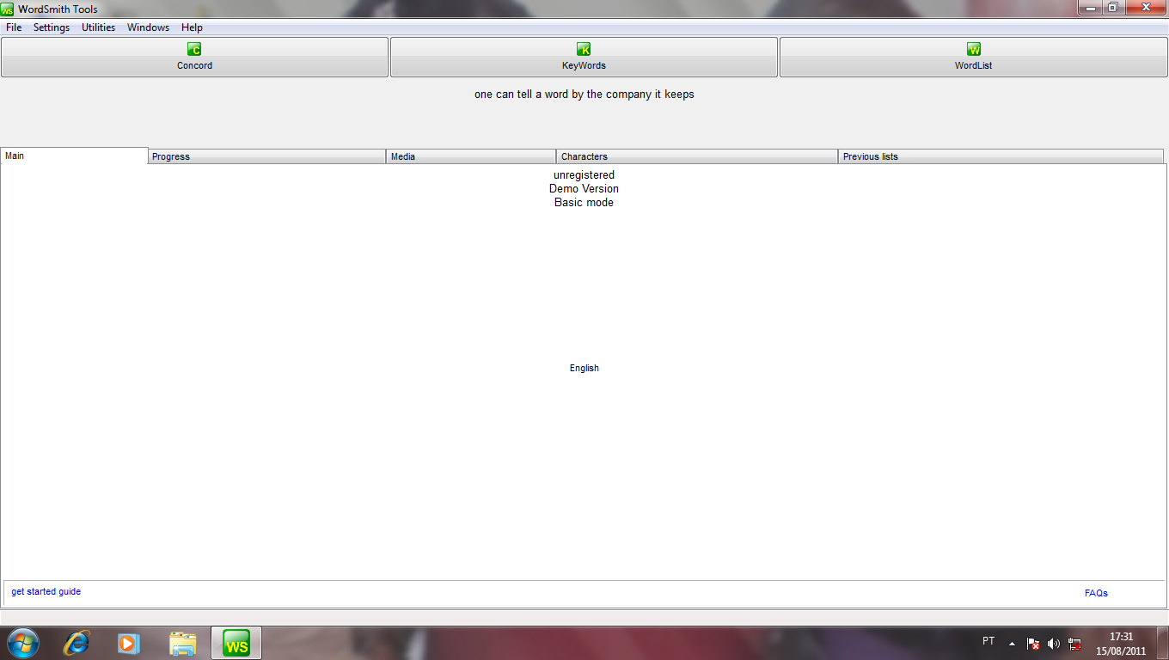
Task: Click the 'Basic mode' text
Action: (584, 202)
